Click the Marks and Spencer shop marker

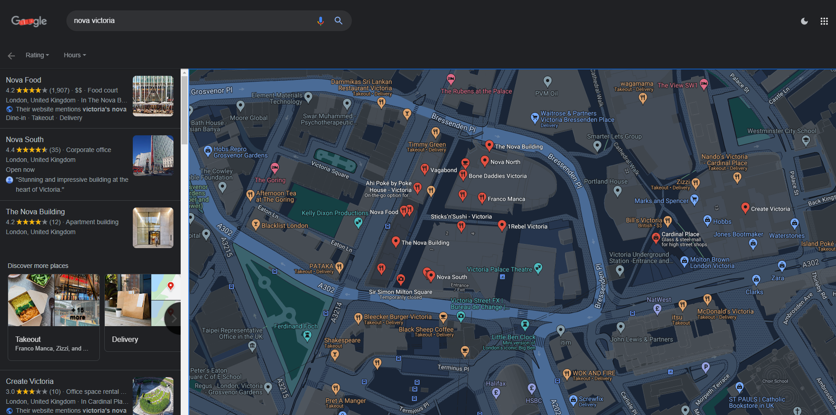click(x=695, y=199)
